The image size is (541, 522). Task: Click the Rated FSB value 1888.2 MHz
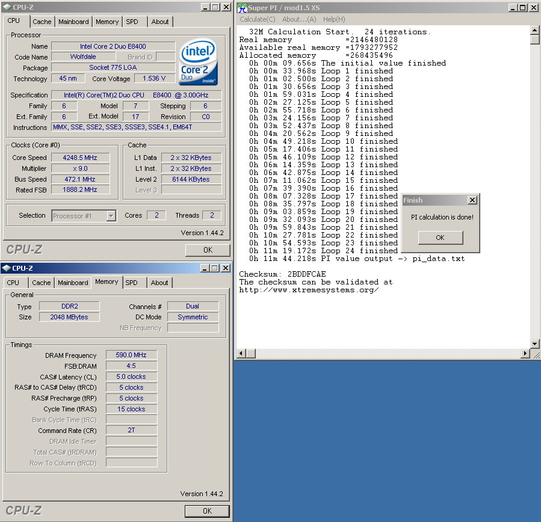pos(80,189)
